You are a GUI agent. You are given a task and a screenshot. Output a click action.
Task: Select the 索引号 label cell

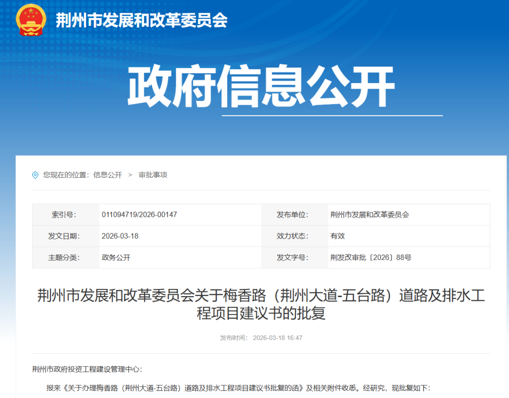pos(66,214)
